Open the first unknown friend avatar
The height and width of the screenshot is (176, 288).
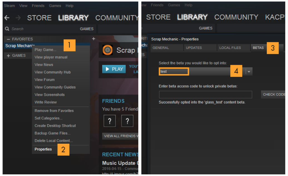point(109,121)
